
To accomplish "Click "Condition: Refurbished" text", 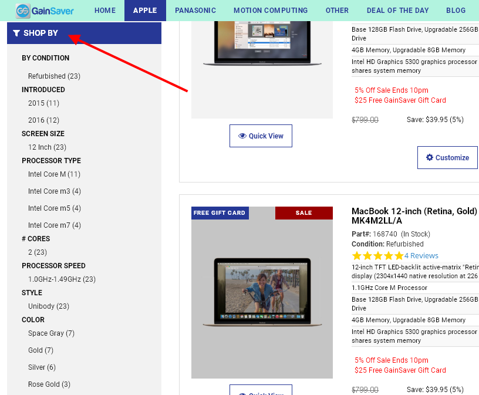I will point(387,244).
